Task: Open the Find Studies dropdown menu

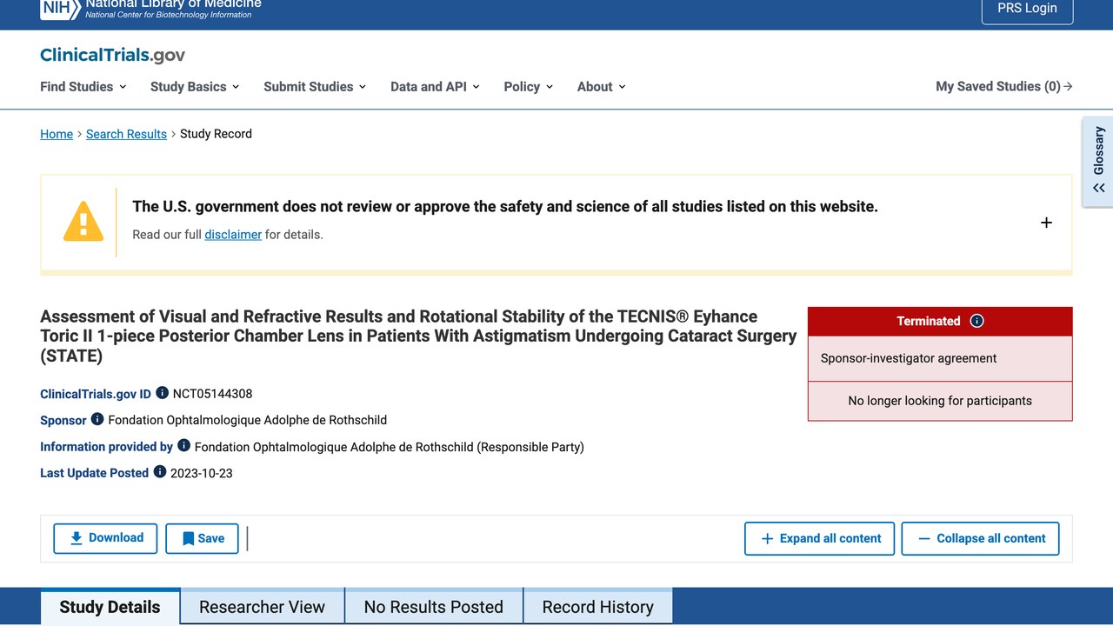Action: [83, 87]
